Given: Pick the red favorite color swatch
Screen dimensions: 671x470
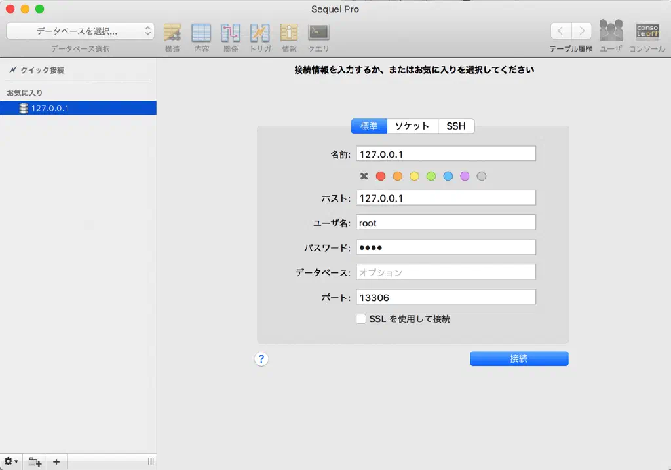Looking at the screenshot, I should pos(381,176).
